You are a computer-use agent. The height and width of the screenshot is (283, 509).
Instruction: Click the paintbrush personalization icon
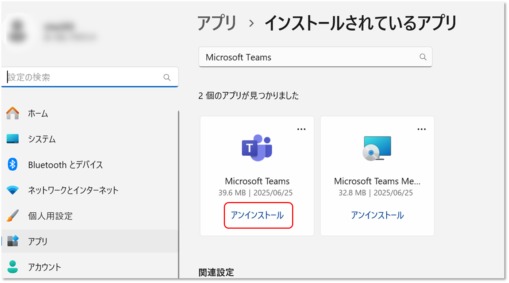click(13, 216)
